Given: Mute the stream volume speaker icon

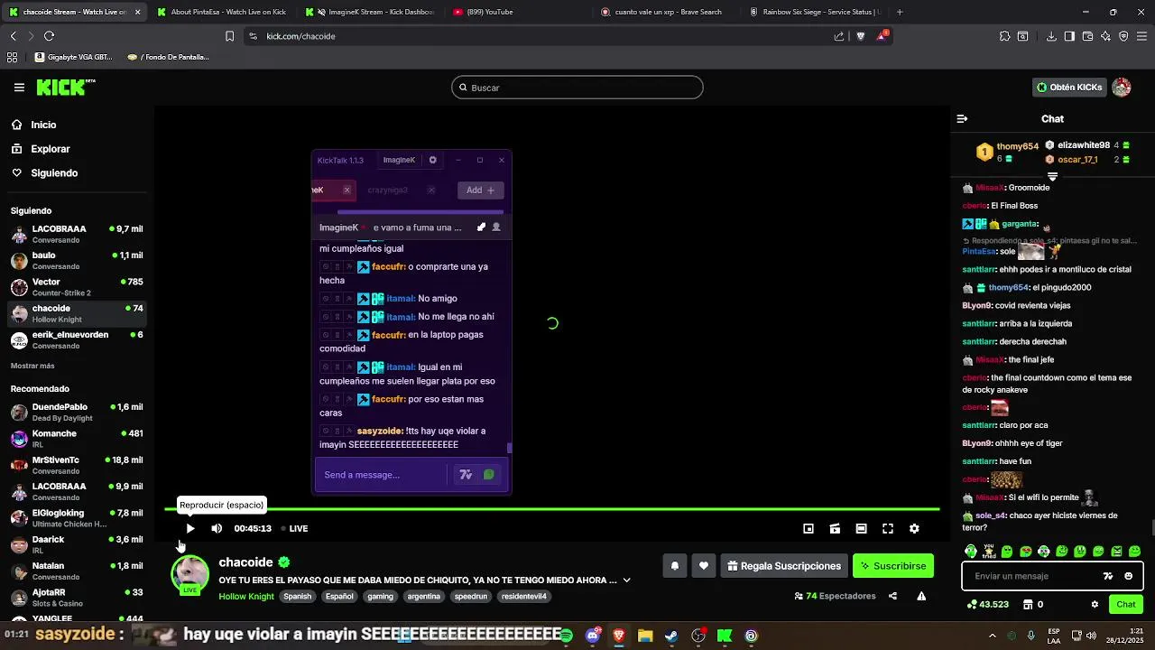Looking at the screenshot, I should click(217, 528).
